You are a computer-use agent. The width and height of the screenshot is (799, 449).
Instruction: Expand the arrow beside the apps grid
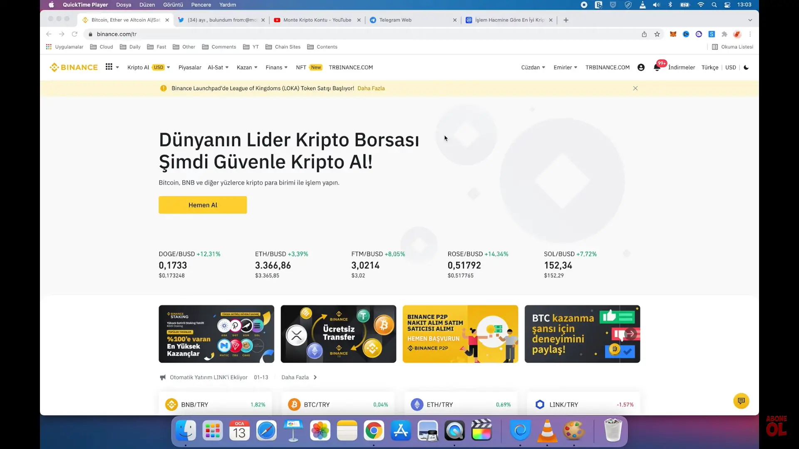click(x=118, y=67)
